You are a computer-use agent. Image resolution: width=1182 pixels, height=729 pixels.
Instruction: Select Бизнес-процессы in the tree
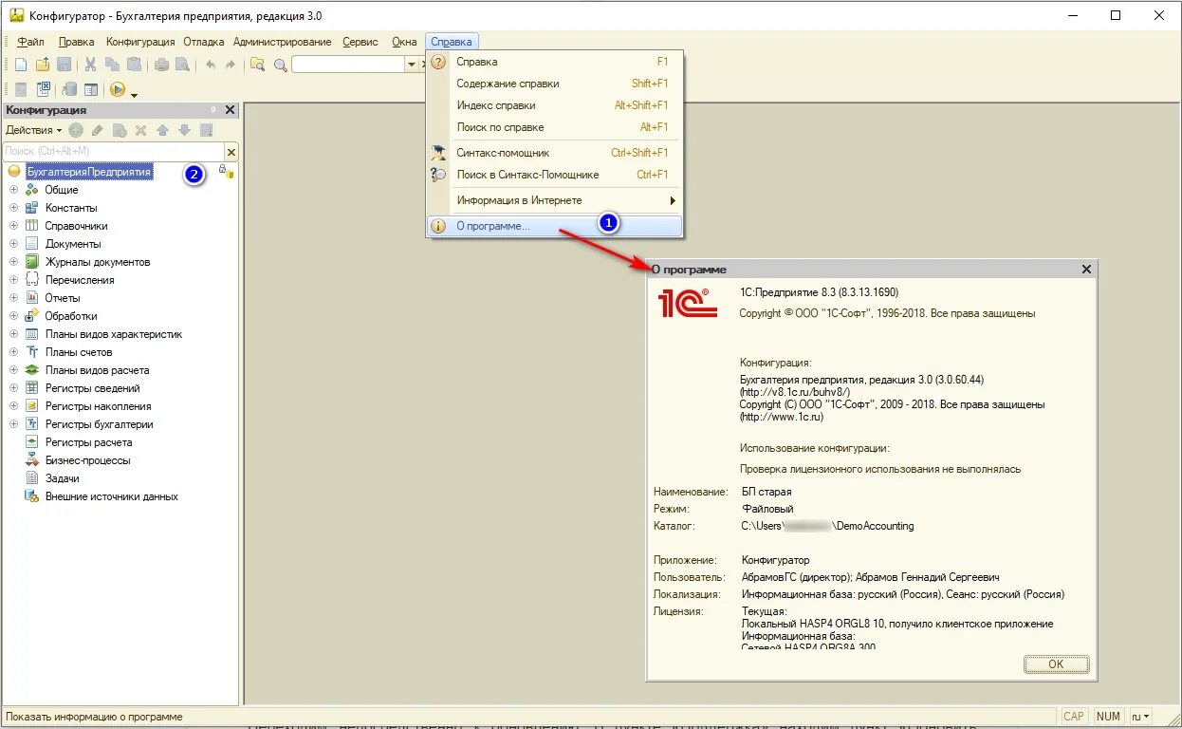88,460
